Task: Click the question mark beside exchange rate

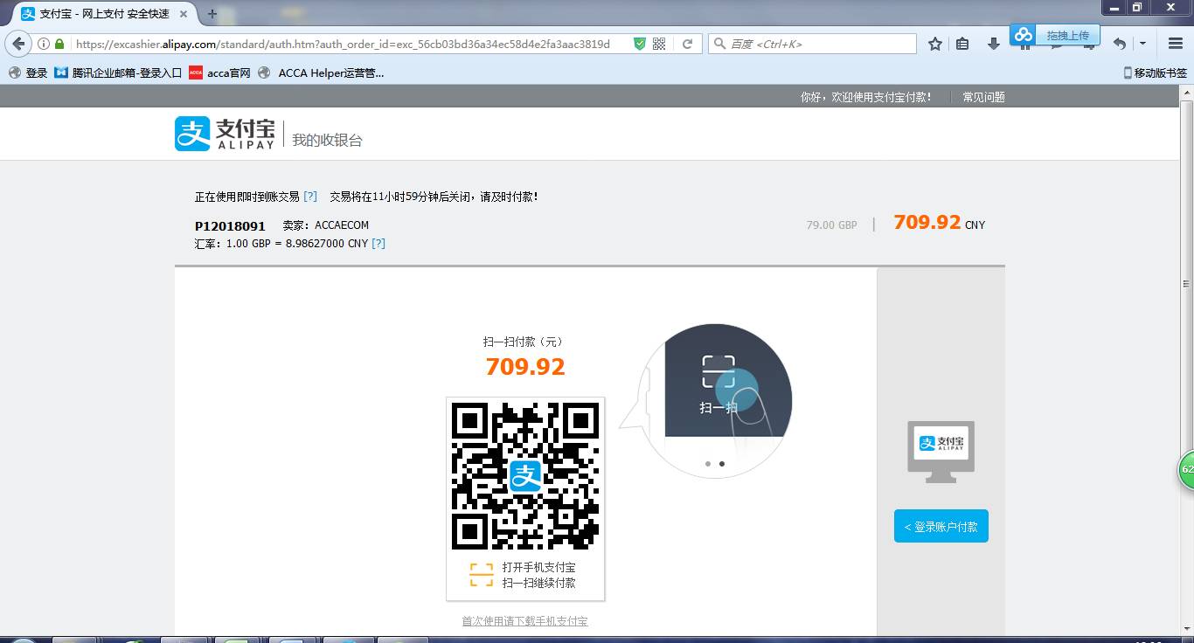Action: pos(378,244)
